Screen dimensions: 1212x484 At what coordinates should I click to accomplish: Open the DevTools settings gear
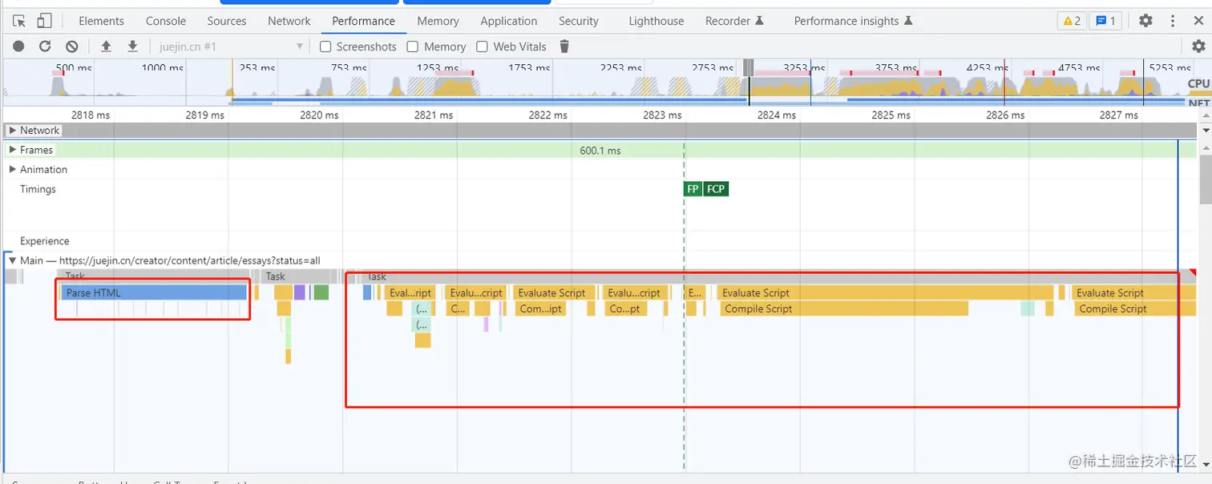point(1146,21)
